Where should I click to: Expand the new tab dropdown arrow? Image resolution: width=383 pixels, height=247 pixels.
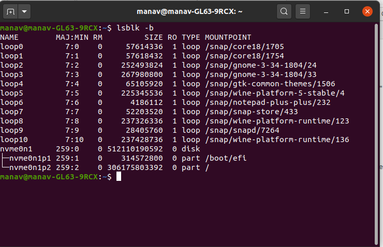point(24,11)
